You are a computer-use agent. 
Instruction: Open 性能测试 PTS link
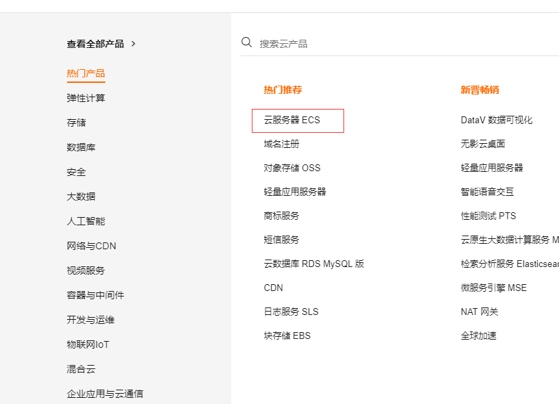[489, 216]
